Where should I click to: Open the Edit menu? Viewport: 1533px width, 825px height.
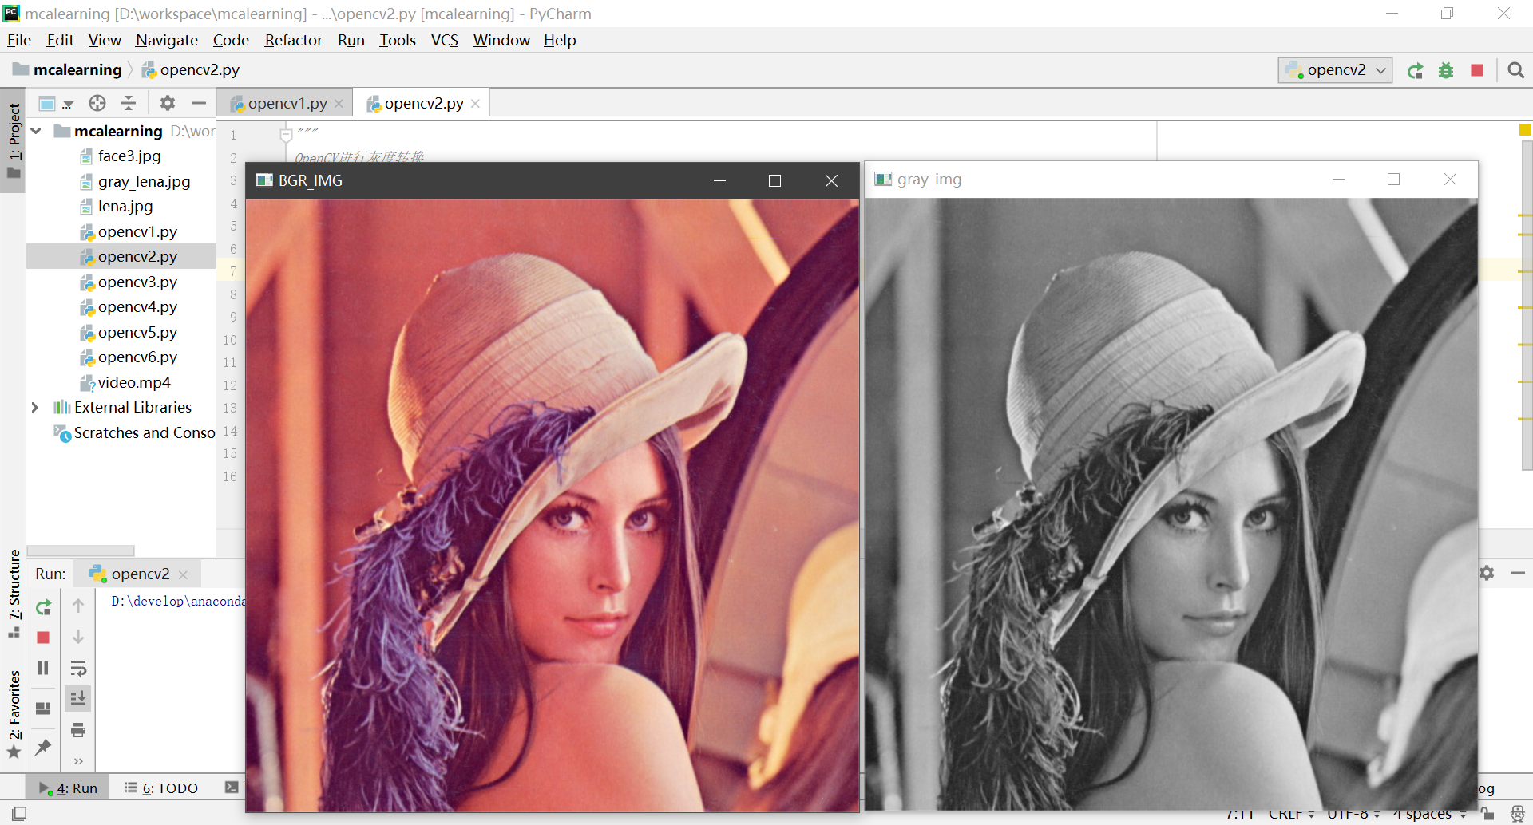coord(60,40)
